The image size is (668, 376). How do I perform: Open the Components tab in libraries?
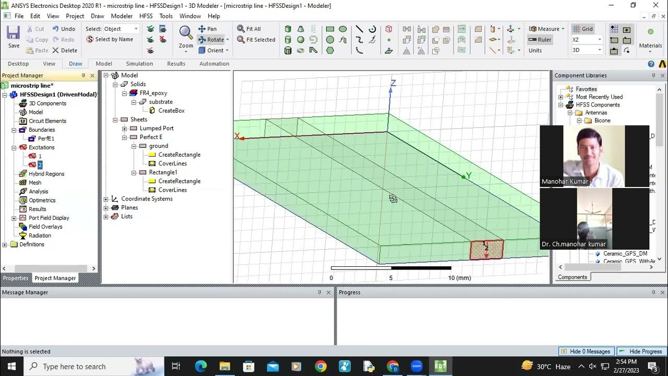[572, 277]
